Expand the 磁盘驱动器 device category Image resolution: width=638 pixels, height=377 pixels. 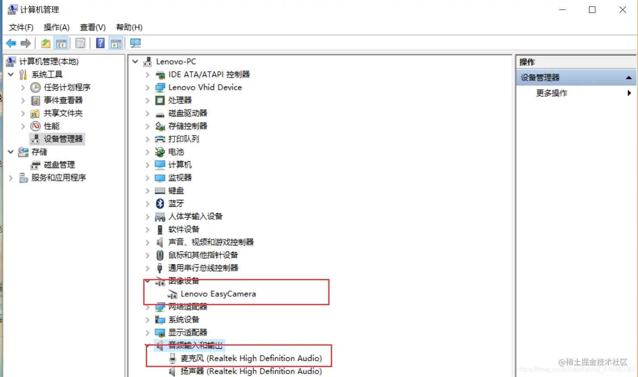(148, 113)
